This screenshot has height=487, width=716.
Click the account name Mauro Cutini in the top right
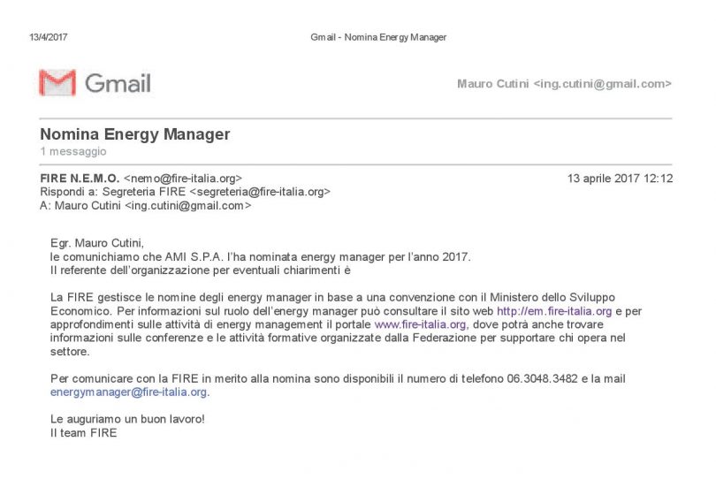coord(492,84)
